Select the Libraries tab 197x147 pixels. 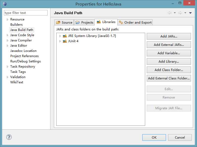106,22
